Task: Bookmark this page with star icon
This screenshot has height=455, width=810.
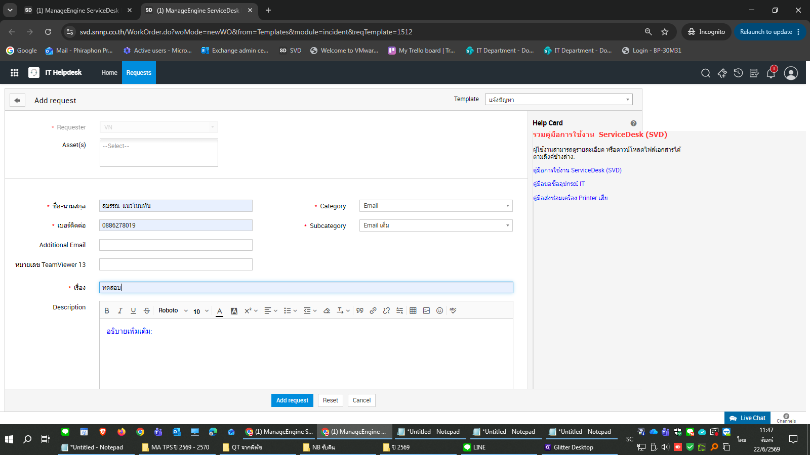Action: 665,32
